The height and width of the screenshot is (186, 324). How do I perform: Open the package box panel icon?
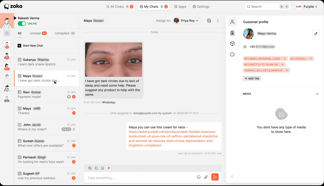point(232,44)
